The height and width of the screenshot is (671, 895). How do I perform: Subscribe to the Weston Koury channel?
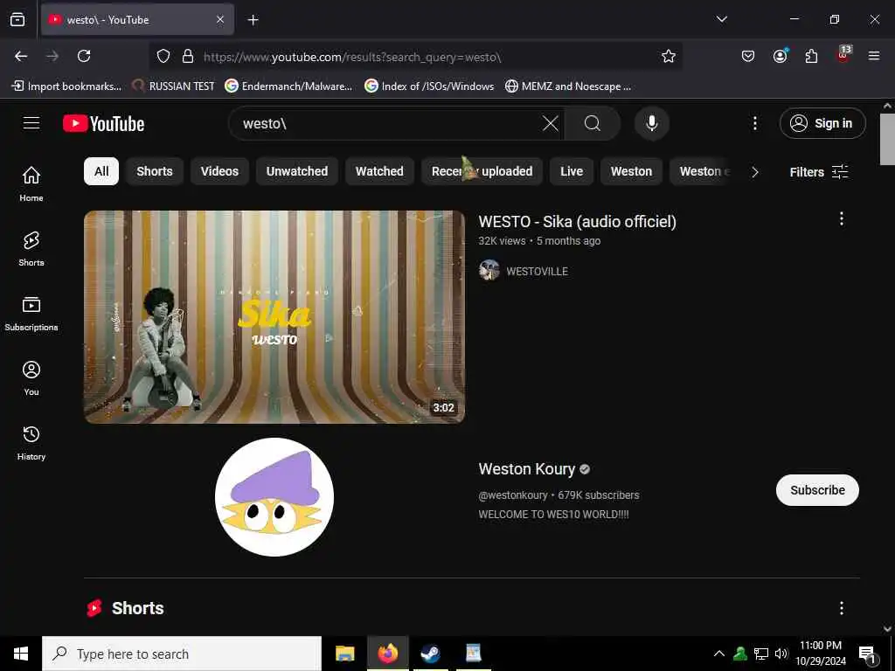pyautogui.click(x=817, y=490)
